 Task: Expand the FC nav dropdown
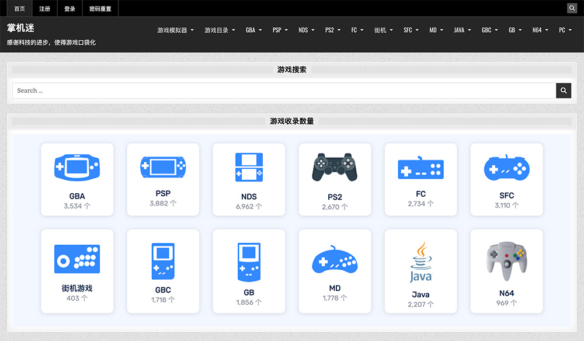click(x=357, y=30)
